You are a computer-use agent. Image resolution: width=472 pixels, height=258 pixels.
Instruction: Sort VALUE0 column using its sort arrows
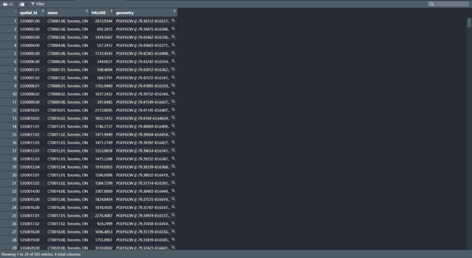pos(111,11)
